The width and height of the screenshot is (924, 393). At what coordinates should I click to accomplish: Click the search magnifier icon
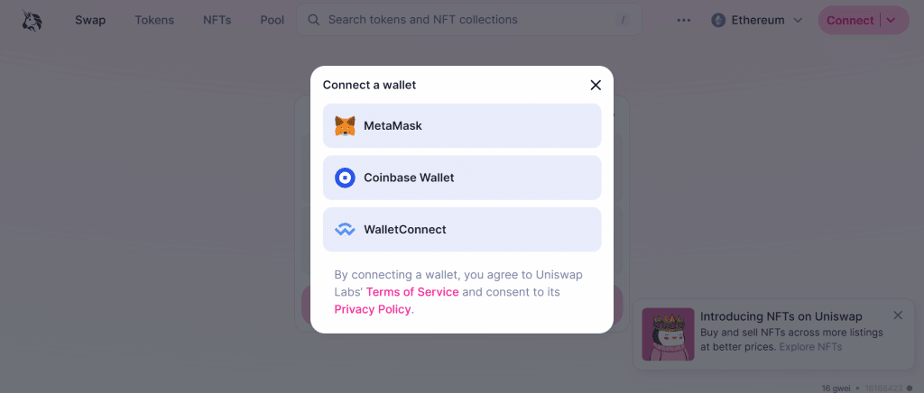[313, 20]
